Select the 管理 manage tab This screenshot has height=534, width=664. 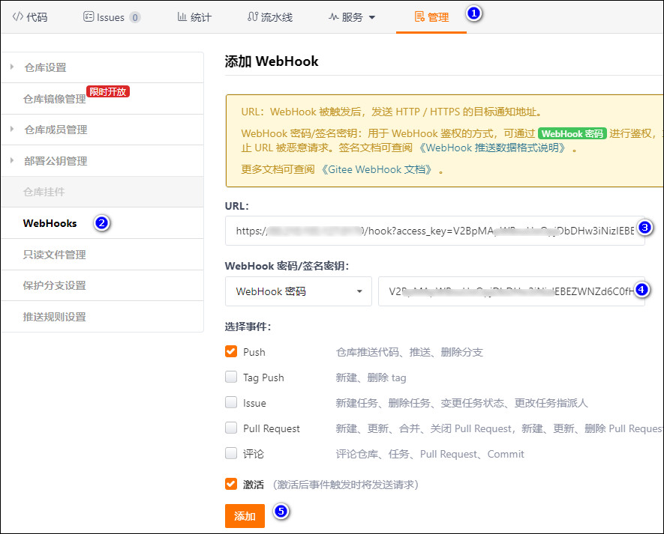pos(431,17)
